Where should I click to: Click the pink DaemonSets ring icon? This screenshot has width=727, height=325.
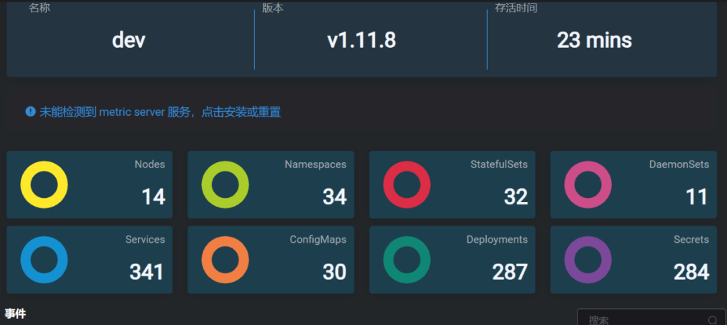click(588, 184)
